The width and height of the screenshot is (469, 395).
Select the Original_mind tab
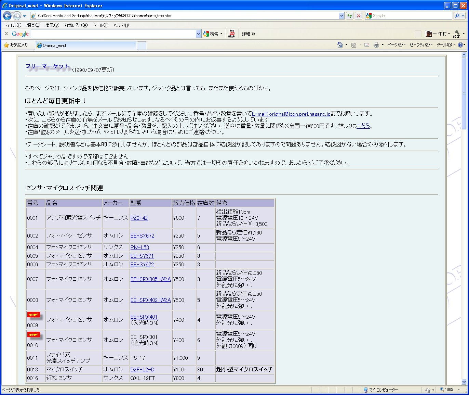pyautogui.click(x=85, y=45)
